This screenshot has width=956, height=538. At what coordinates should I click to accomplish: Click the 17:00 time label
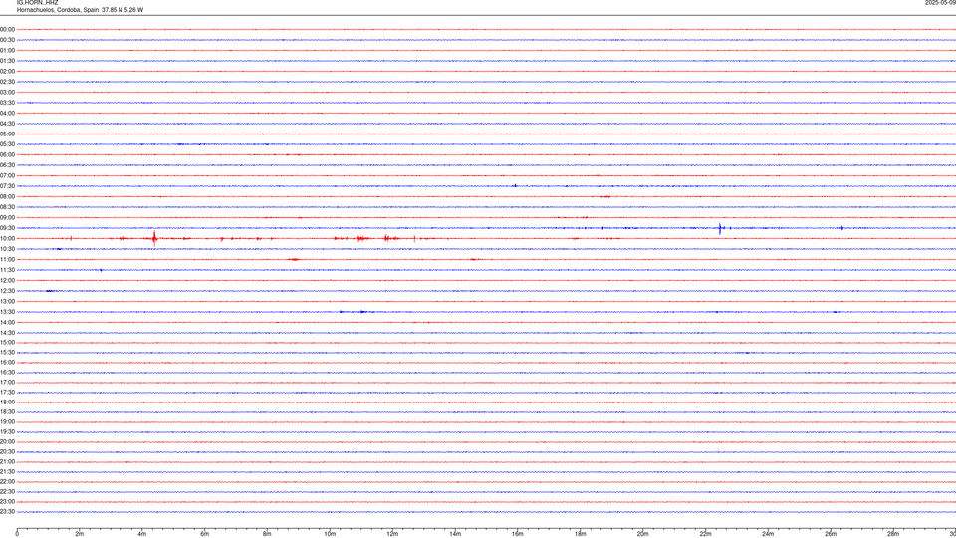7,383
